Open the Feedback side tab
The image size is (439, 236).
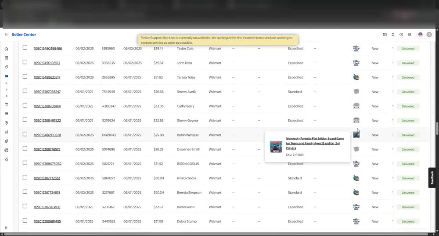tap(432, 178)
